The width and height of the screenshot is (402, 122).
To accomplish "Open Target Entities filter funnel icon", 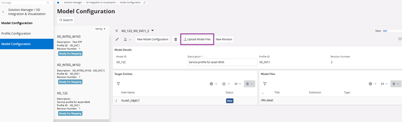I will 119,84.
